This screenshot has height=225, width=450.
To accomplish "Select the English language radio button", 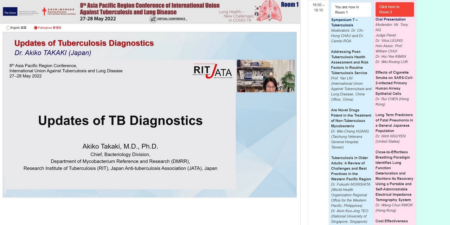I will click(x=8, y=28).
